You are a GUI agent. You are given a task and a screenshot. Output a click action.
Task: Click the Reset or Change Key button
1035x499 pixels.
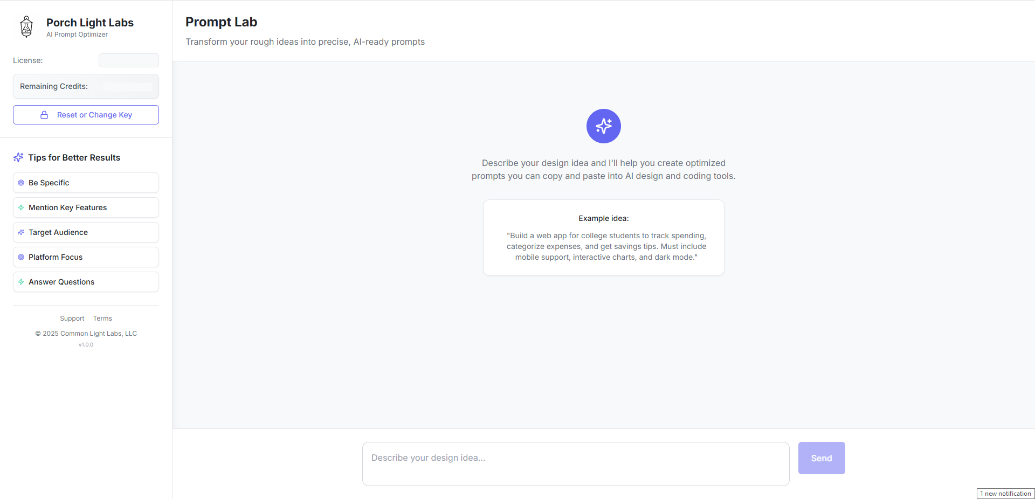tap(86, 115)
